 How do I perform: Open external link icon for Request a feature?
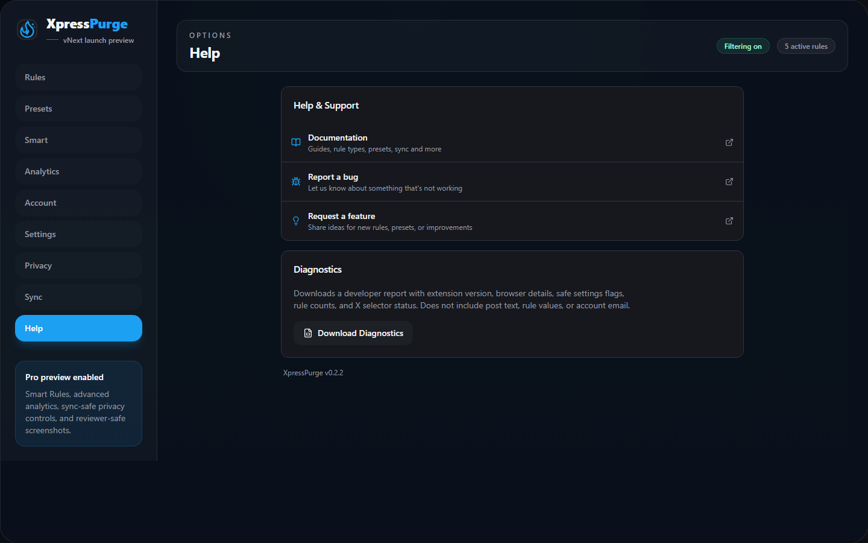[729, 221]
